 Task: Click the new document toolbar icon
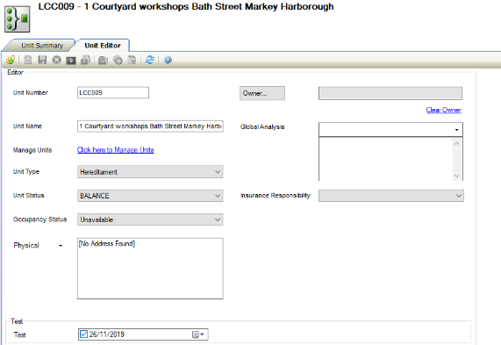point(28,60)
